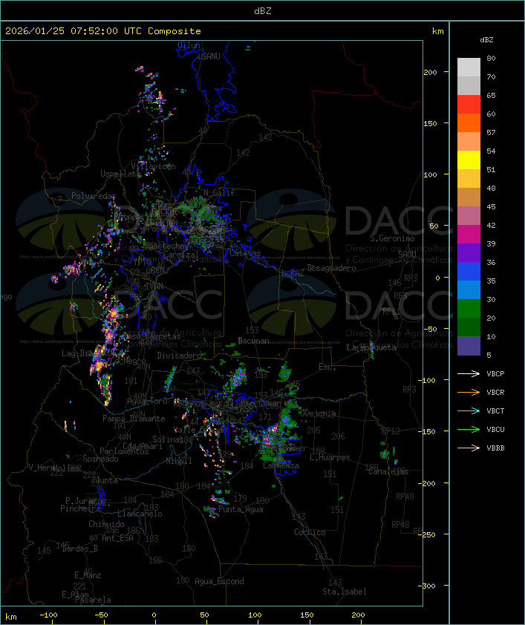
Task: Click the green VBCU arrow icon
Action: pos(469,430)
